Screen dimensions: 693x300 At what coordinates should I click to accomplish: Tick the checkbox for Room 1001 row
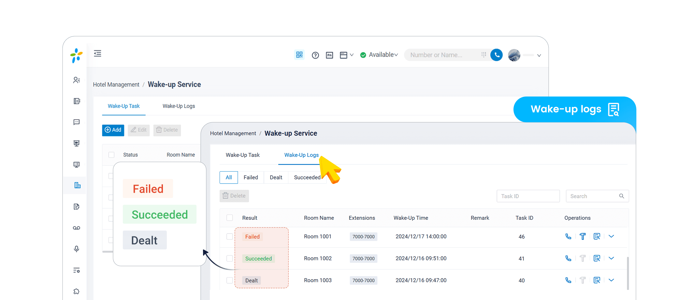(230, 236)
